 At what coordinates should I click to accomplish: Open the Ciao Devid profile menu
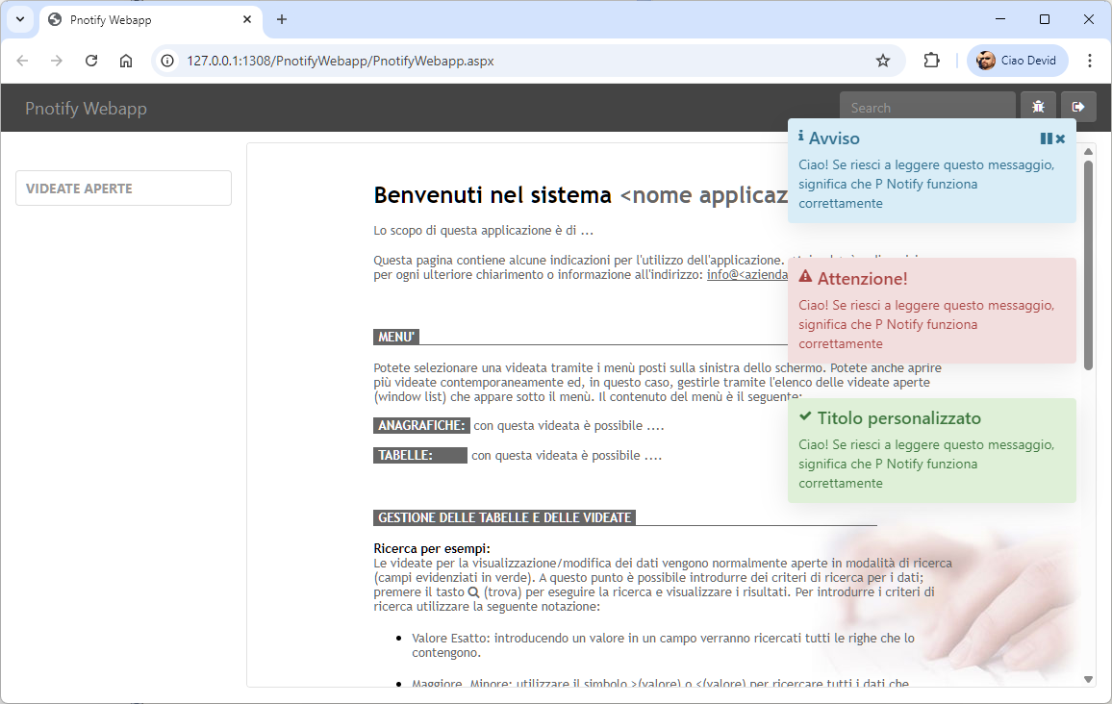pyautogui.click(x=1017, y=61)
